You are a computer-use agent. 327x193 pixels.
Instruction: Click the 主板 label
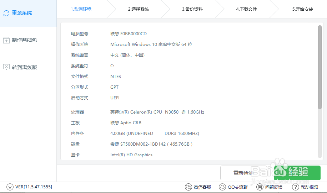75,123
